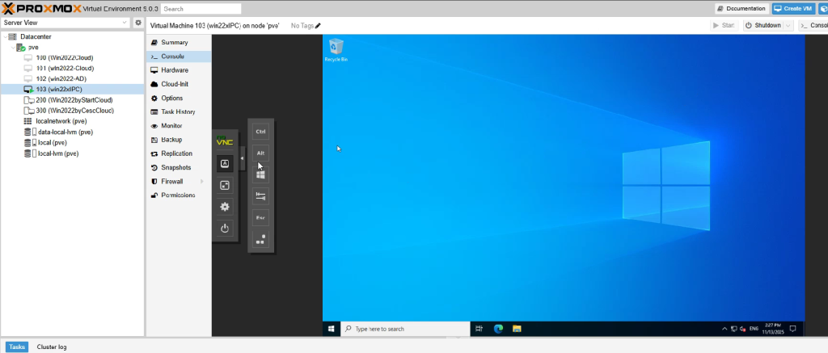Send Tab key via noVNC panel
The height and width of the screenshot is (353, 828).
pos(260,195)
